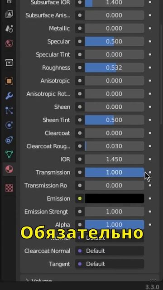Viewport: 163px width, 290px height.
Task: Open the Collection properties box icon
Action: tap(9, 63)
